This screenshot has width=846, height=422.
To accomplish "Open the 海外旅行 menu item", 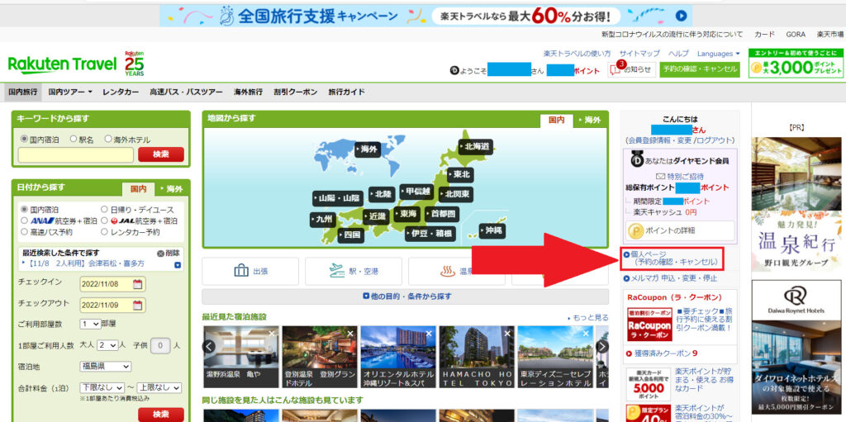I will pos(248,92).
